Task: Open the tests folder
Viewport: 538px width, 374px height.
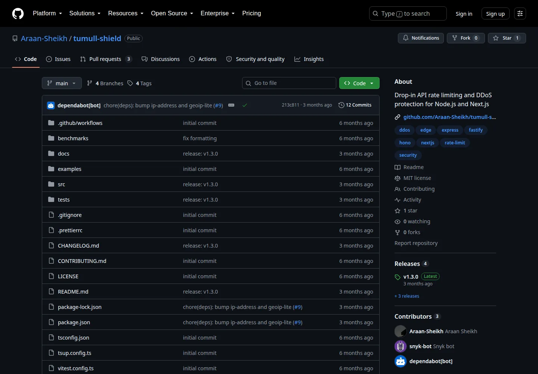Action: [x=64, y=200]
